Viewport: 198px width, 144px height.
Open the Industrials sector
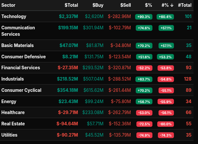pos(13,79)
